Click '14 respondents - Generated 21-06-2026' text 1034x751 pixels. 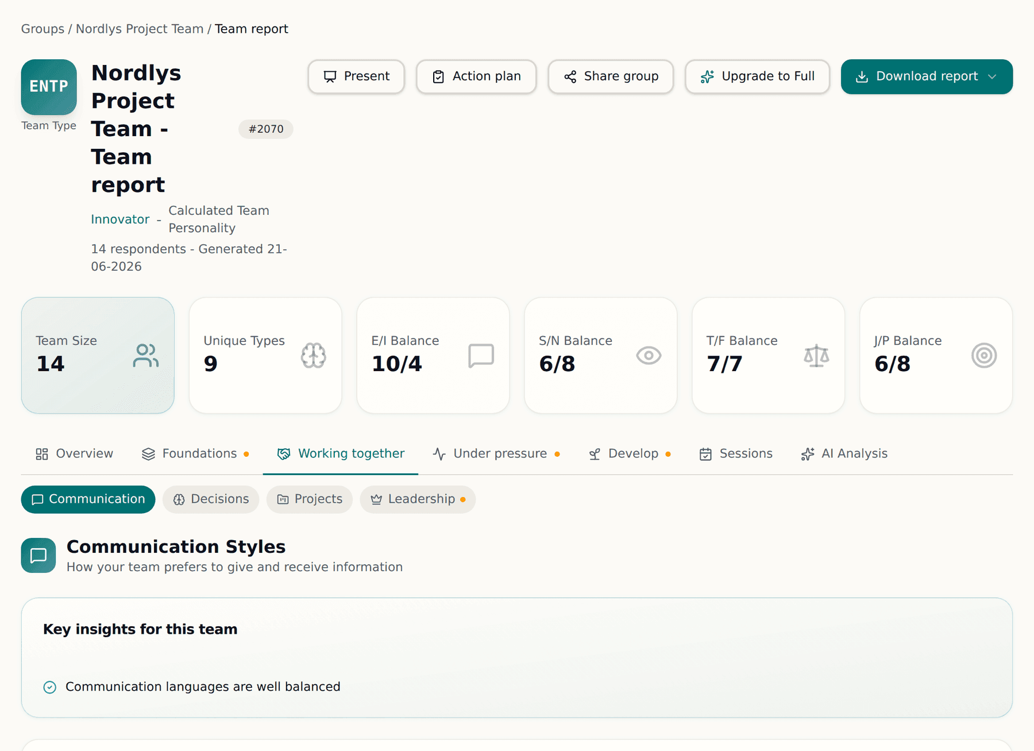(x=189, y=258)
